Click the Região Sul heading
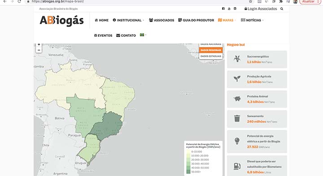This screenshot has width=323, height=176. (x=236, y=45)
